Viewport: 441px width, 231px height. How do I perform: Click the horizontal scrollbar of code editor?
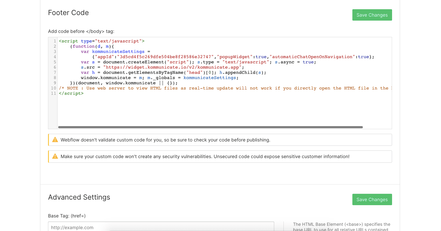(210, 127)
